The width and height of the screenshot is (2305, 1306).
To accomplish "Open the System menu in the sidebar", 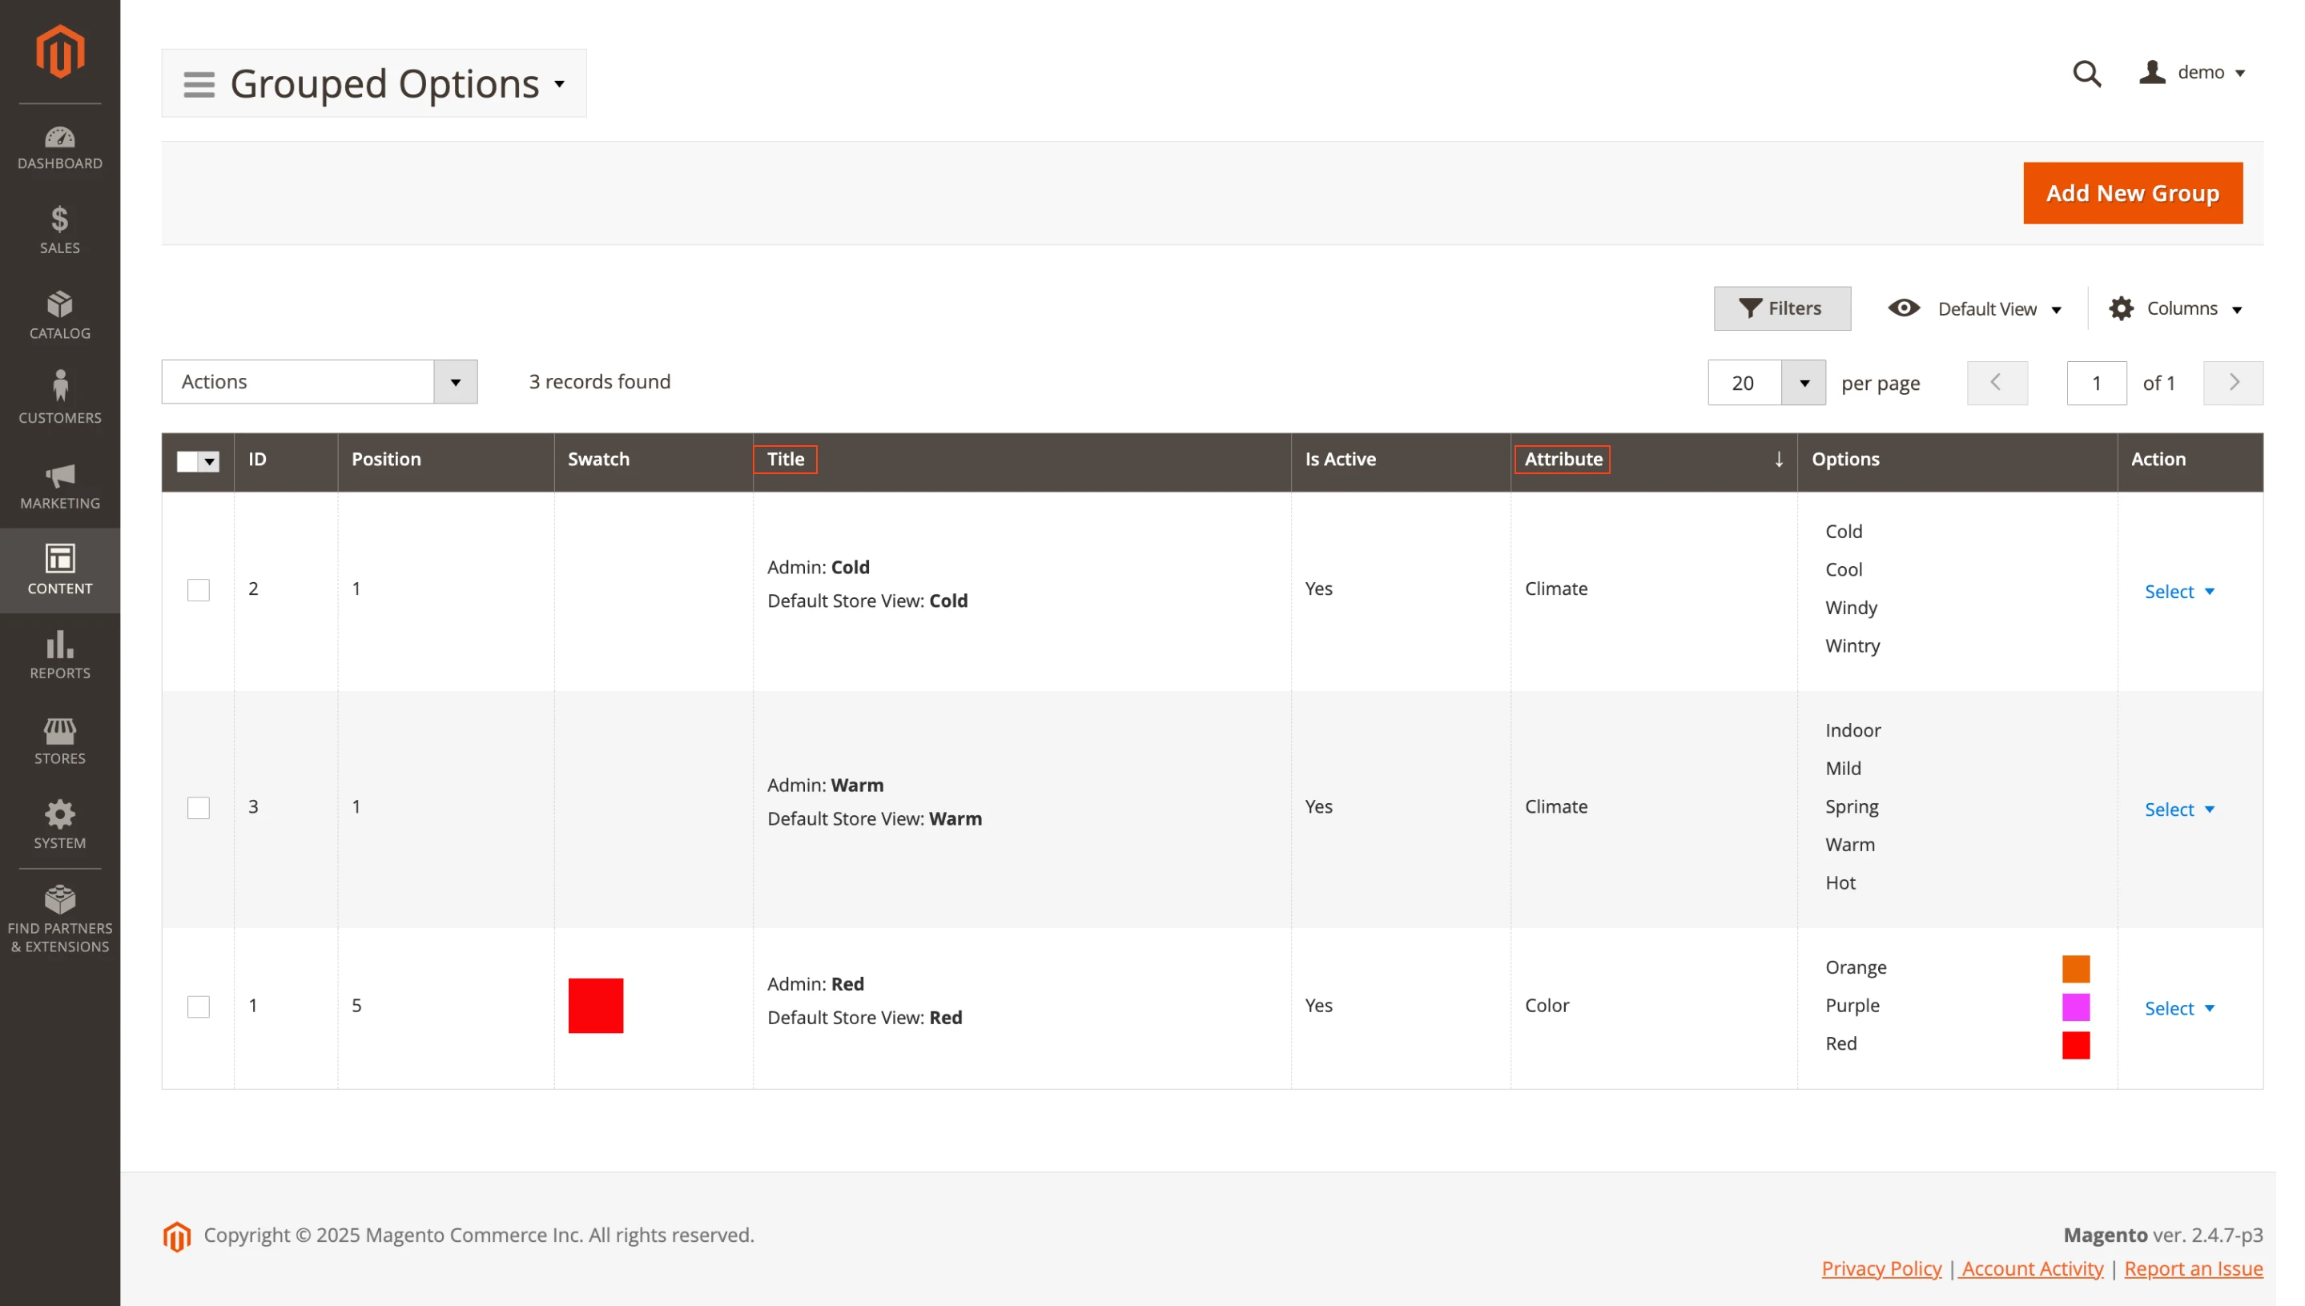I will (x=59, y=823).
